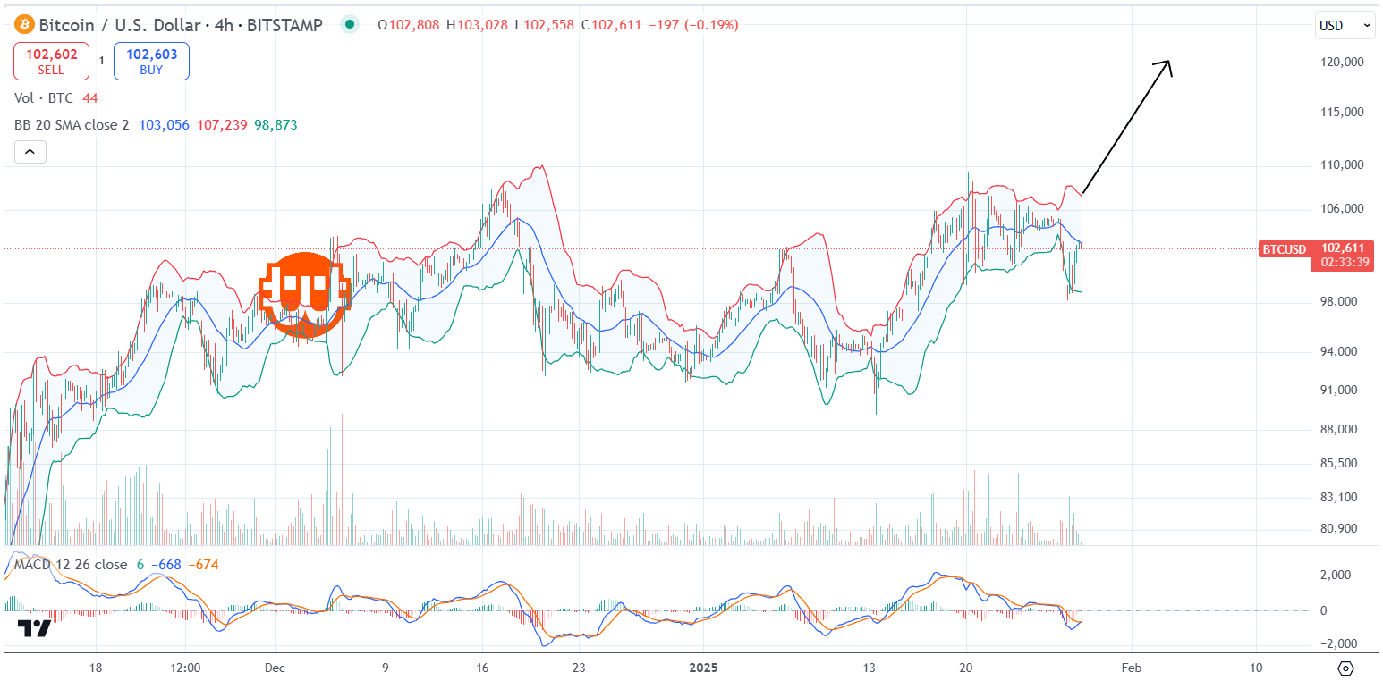The image size is (1383, 681).
Task: Click the Feb date on time axis
Action: (x=1131, y=668)
